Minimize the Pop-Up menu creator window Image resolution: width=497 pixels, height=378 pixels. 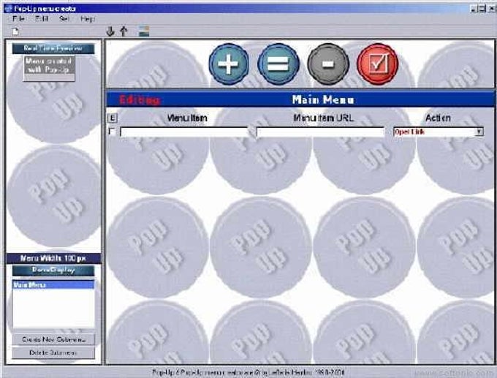474,9
